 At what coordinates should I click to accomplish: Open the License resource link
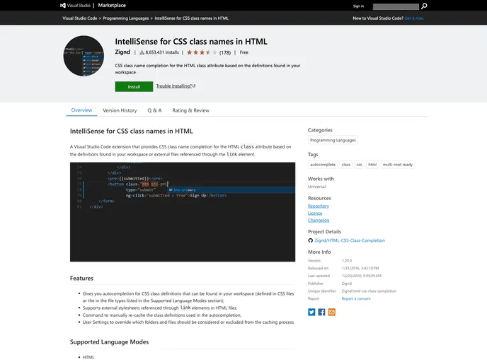(315, 213)
